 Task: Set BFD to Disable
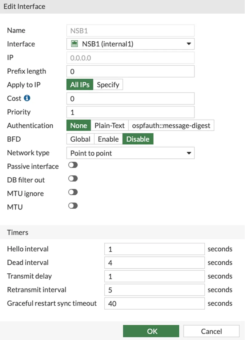(138, 139)
